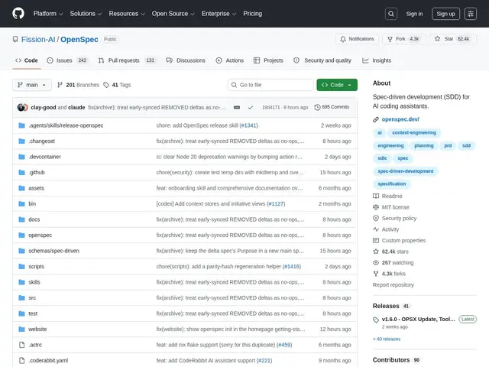This screenshot has height=367, width=489.
Task: Click the star icon beside 62.4k stars
Action: point(376,252)
